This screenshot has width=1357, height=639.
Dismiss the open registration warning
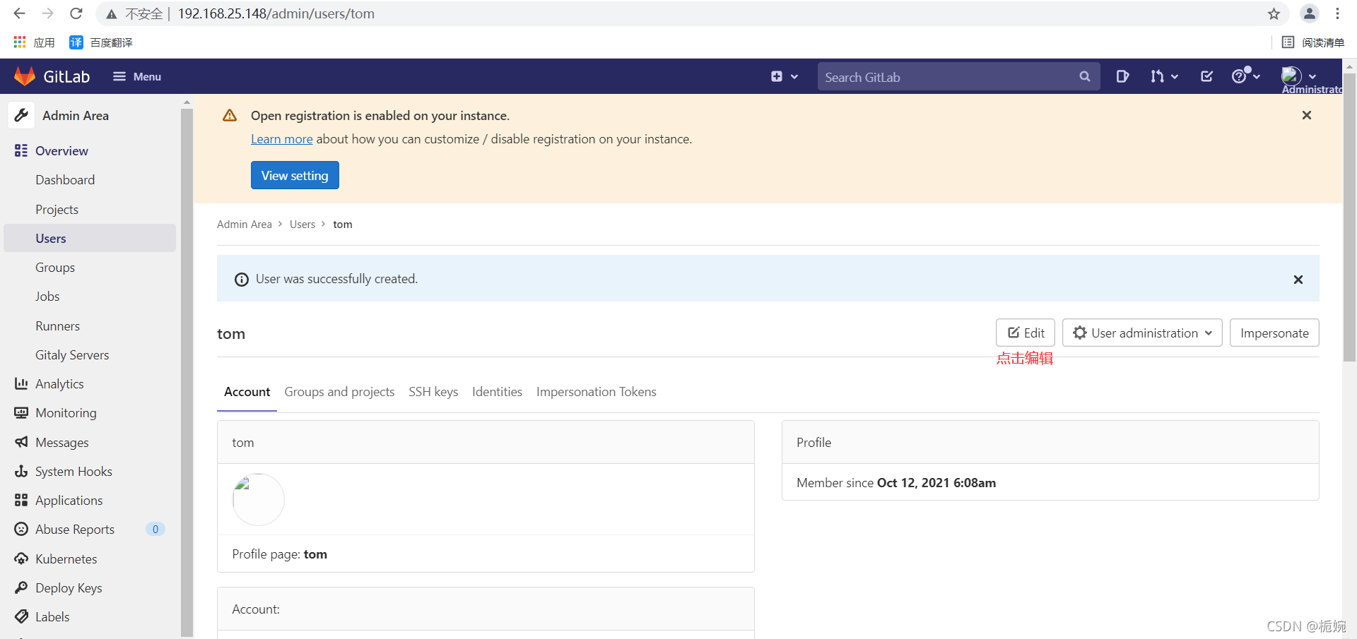coord(1307,115)
